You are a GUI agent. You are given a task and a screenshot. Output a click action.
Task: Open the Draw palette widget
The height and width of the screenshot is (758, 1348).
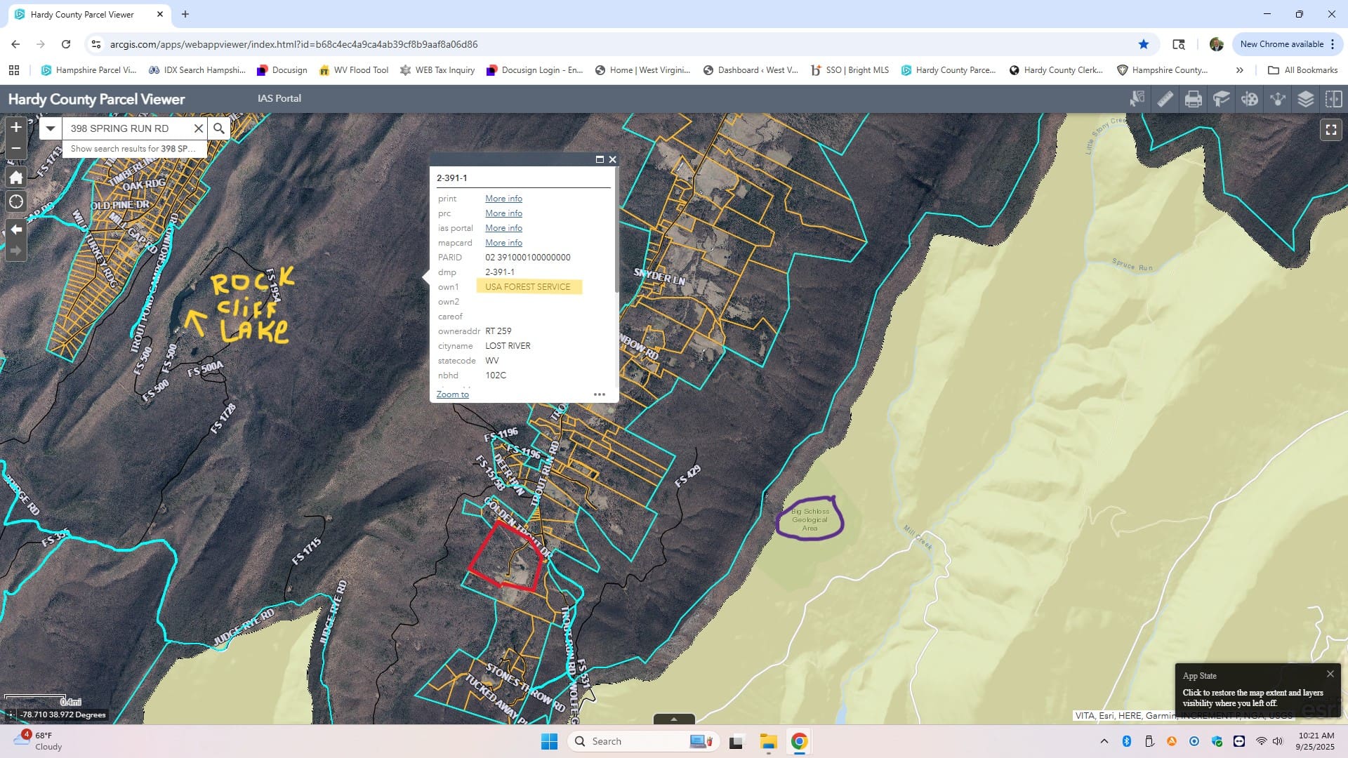pyautogui.click(x=1249, y=99)
